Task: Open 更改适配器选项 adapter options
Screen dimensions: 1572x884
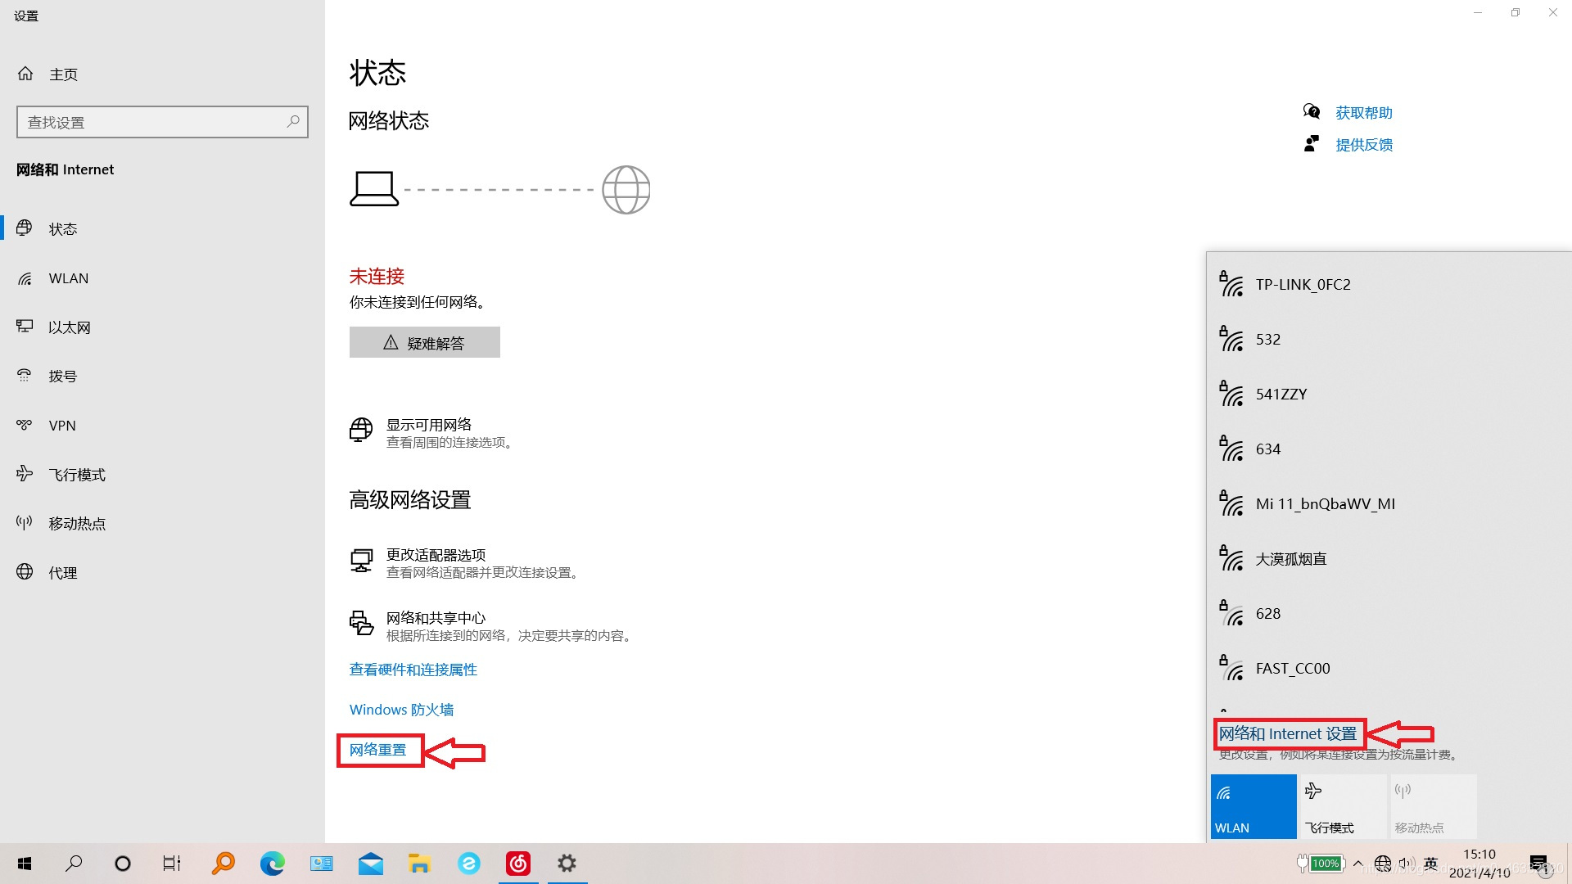Action: coord(436,555)
